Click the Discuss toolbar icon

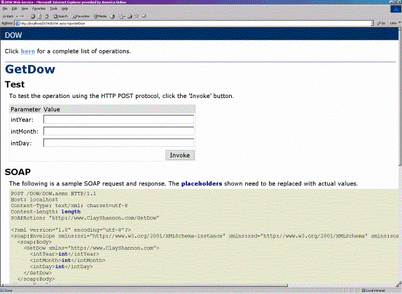pyautogui.click(x=144, y=16)
